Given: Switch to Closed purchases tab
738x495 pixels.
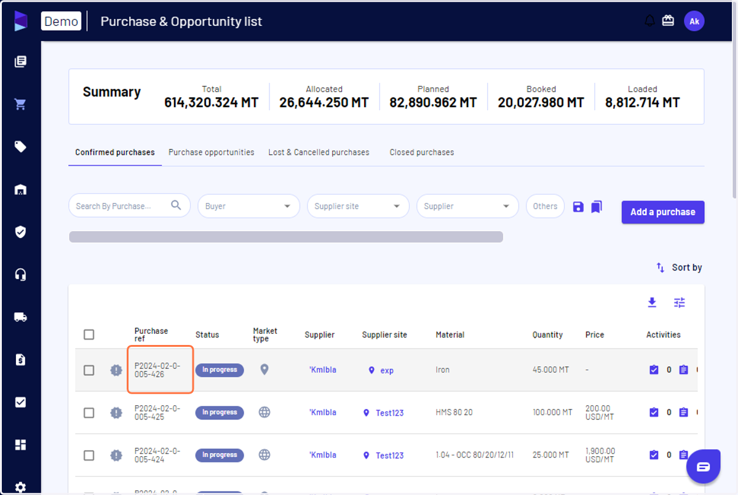Looking at the screenshot, I should point(422,152).
